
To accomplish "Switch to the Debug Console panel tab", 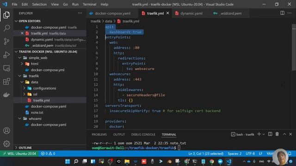I will point(143,134).
